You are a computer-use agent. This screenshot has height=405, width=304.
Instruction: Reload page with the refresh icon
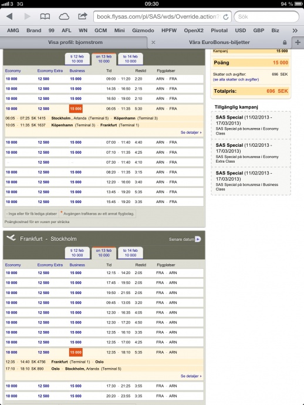point(226,17)
